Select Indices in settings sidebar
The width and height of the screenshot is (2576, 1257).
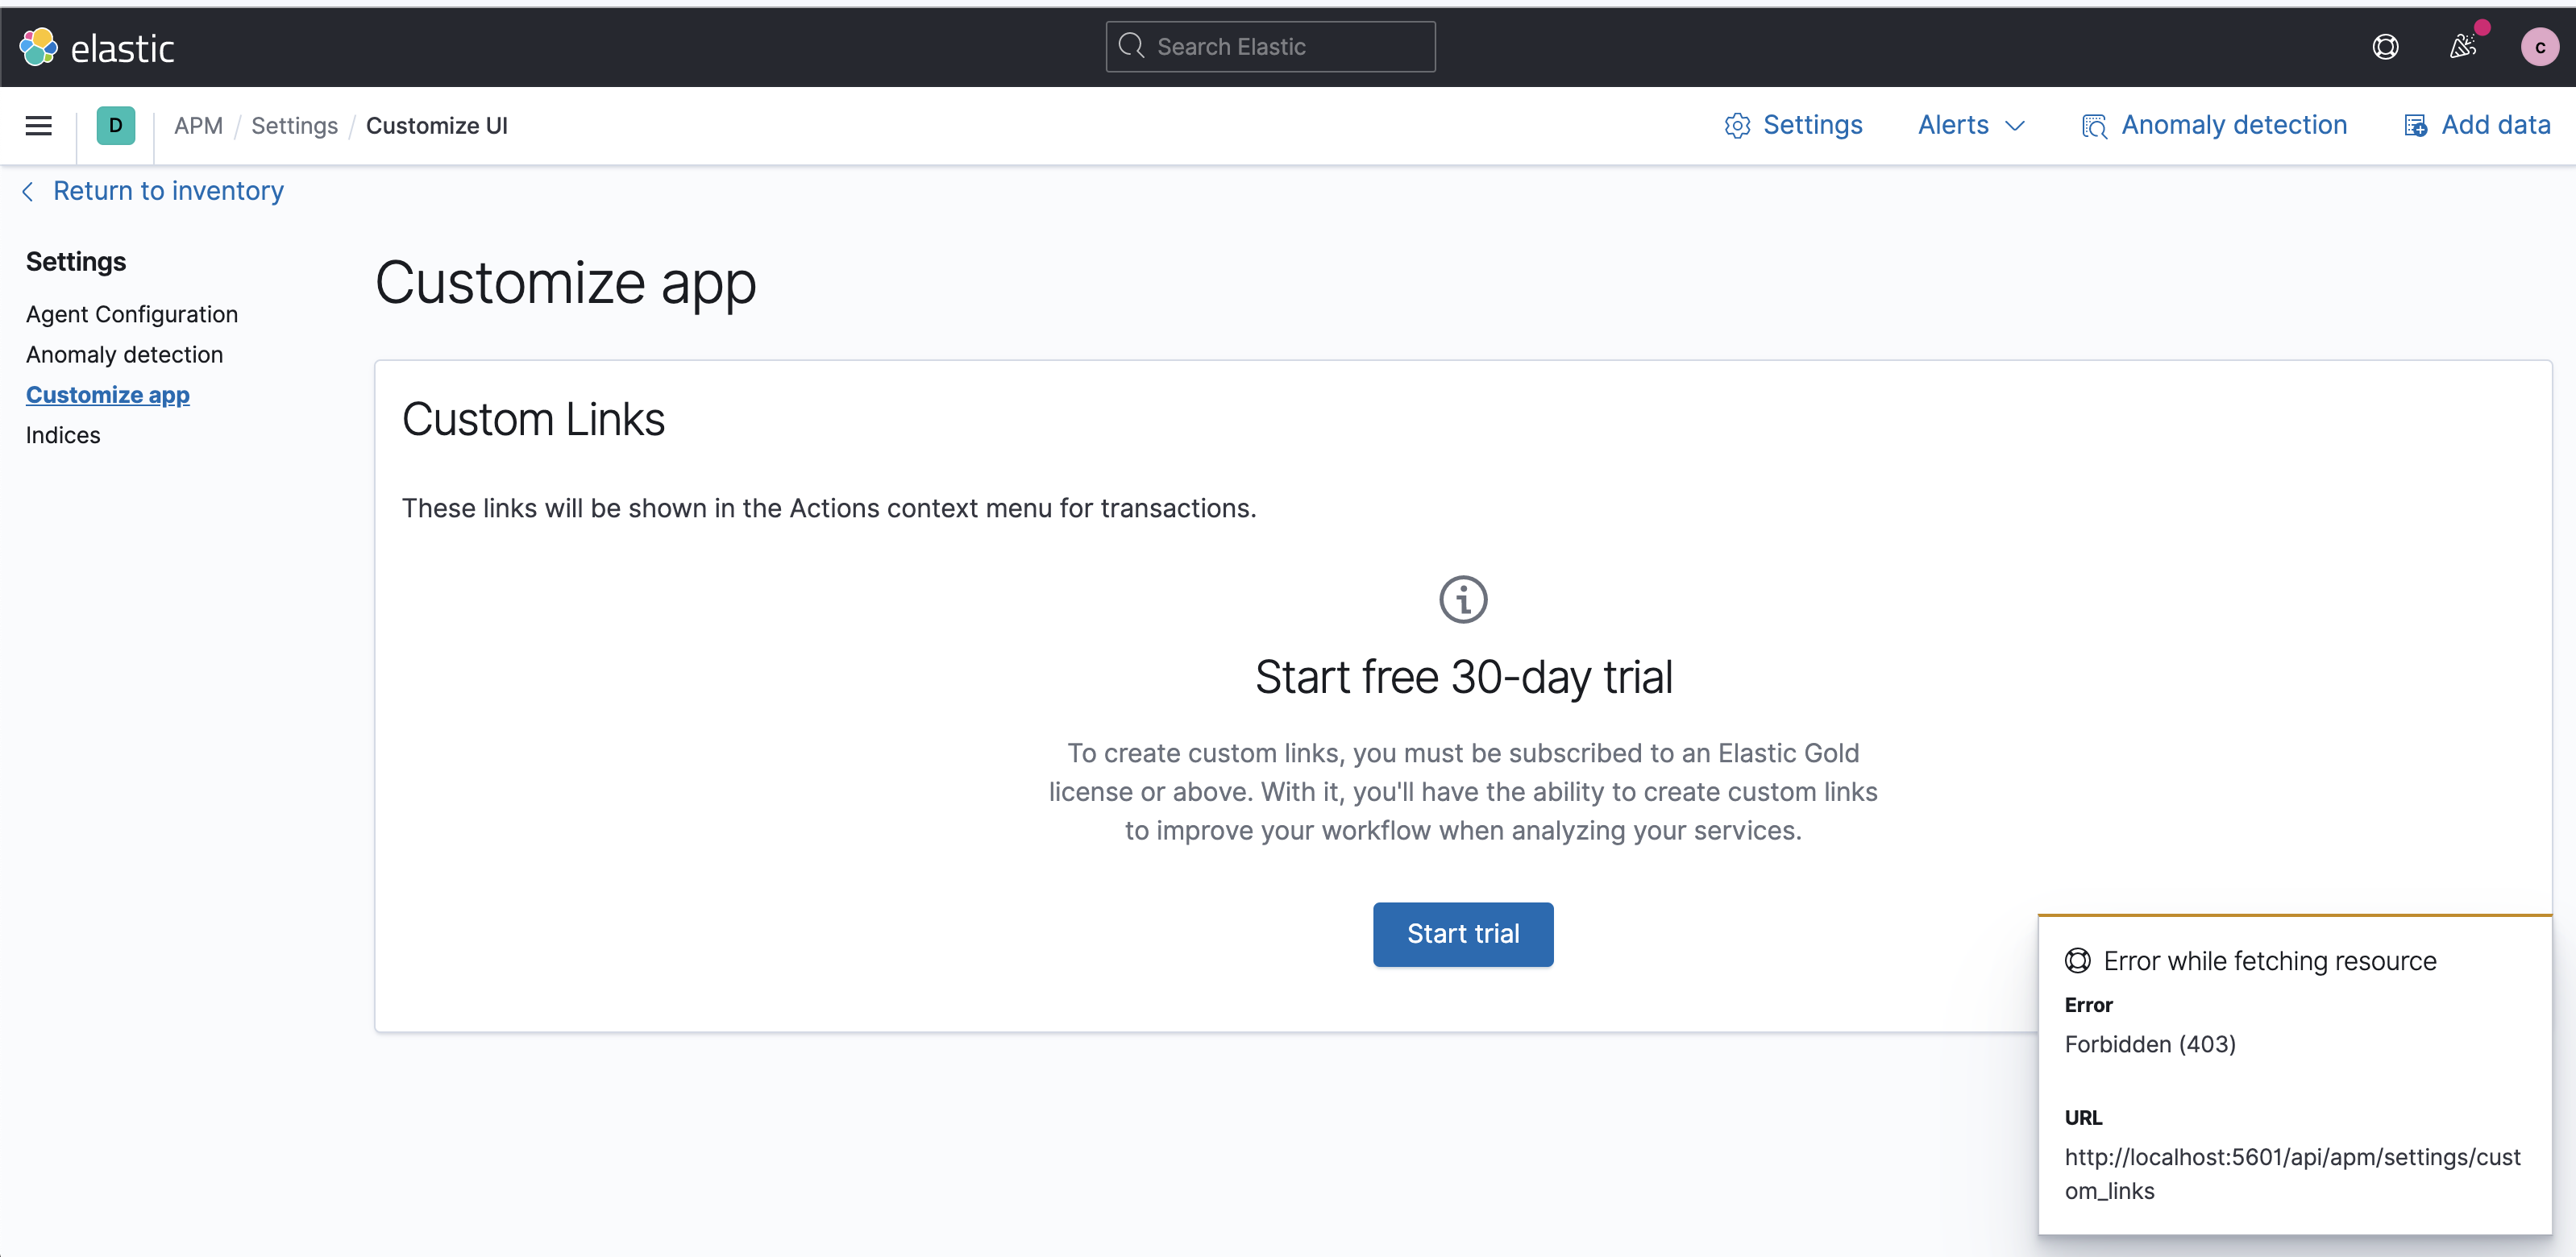pyautogui.click(x=63, y=435)
